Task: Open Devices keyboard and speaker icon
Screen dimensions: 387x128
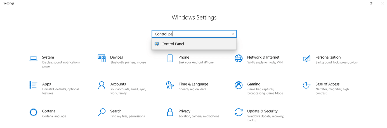Action: pos(102,58)
